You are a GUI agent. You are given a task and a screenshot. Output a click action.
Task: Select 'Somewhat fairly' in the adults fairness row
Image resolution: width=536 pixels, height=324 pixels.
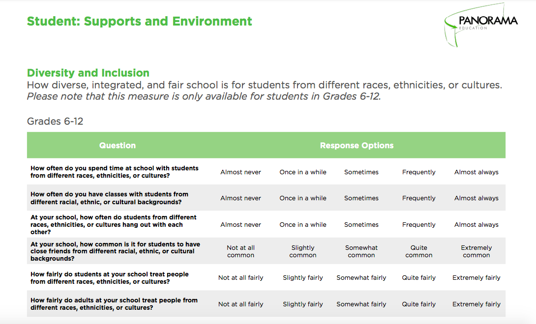pyautogui.click(x=361, y=304)
